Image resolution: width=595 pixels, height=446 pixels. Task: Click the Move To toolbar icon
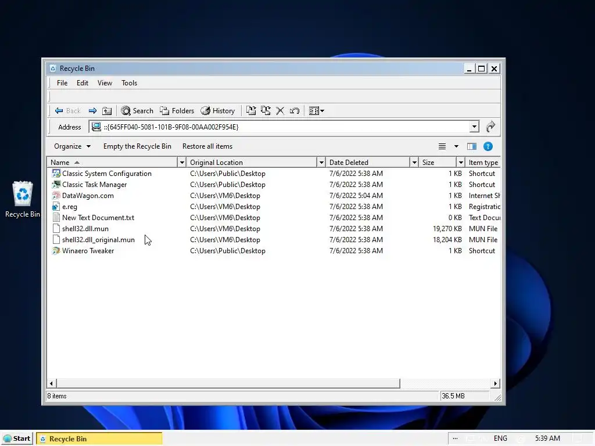251,111
